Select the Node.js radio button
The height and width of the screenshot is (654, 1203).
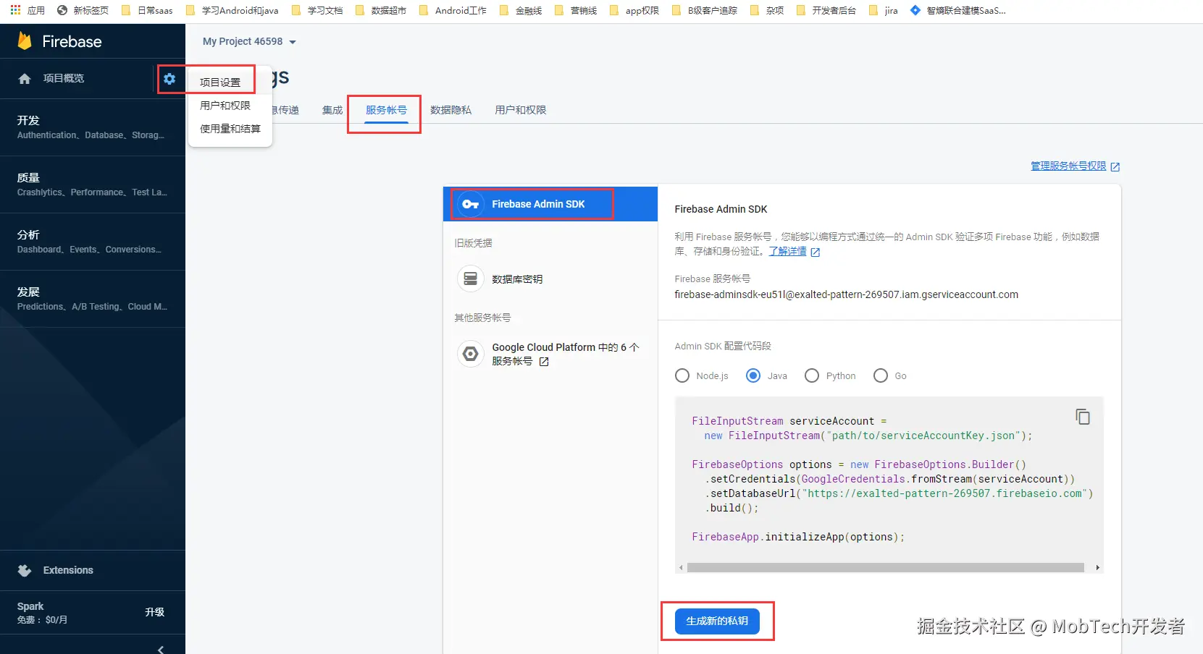point(682,375)
